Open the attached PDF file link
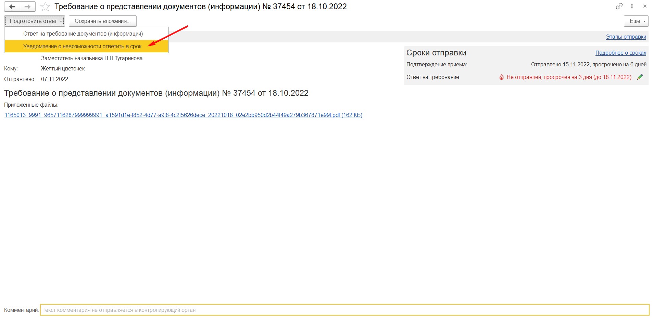Image resolution: width=653 pixels, height=318 pixels. 183,115
